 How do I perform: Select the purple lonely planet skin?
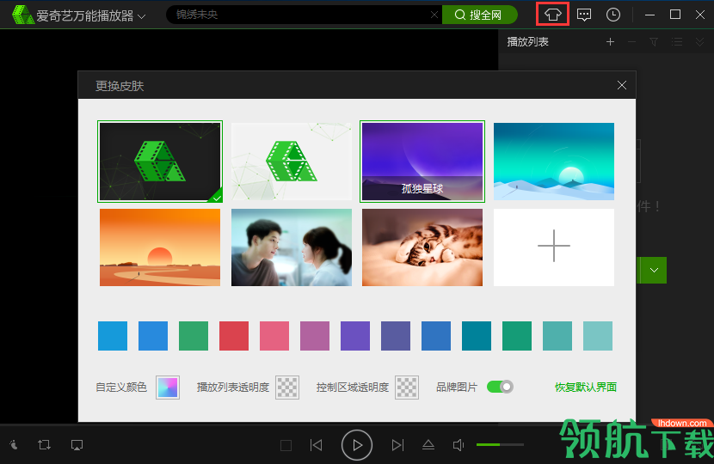[x=422, y=162]
